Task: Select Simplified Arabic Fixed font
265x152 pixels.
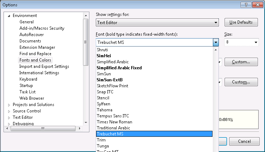Action: pyautogui.click(x=119, y=68)
